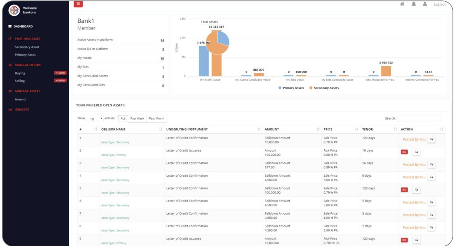The image size is (454, 246).
Task: Click the comment icon in row 7
Action: click(x=431, y=215)
